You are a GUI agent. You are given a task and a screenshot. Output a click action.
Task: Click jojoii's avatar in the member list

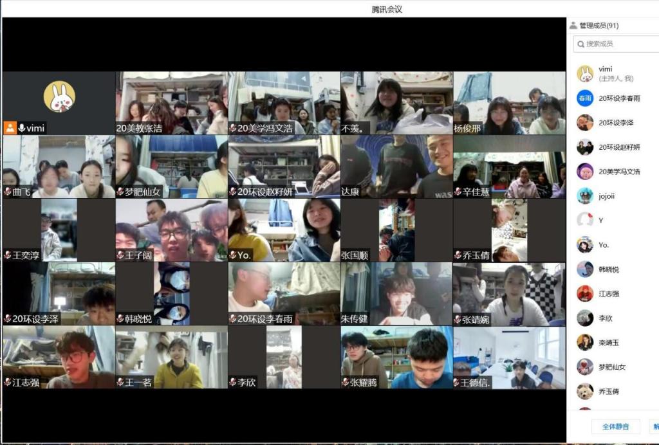[584, 196]
